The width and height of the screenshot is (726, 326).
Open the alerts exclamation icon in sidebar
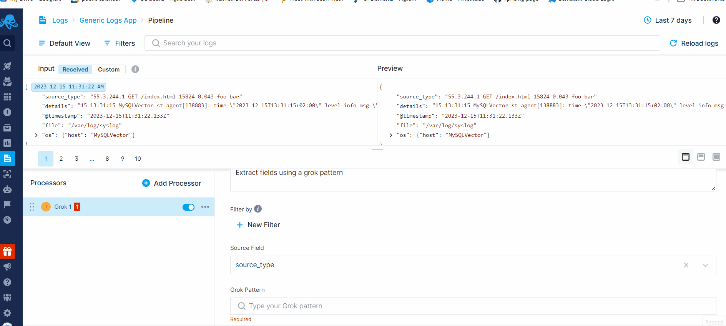(7, 112)
